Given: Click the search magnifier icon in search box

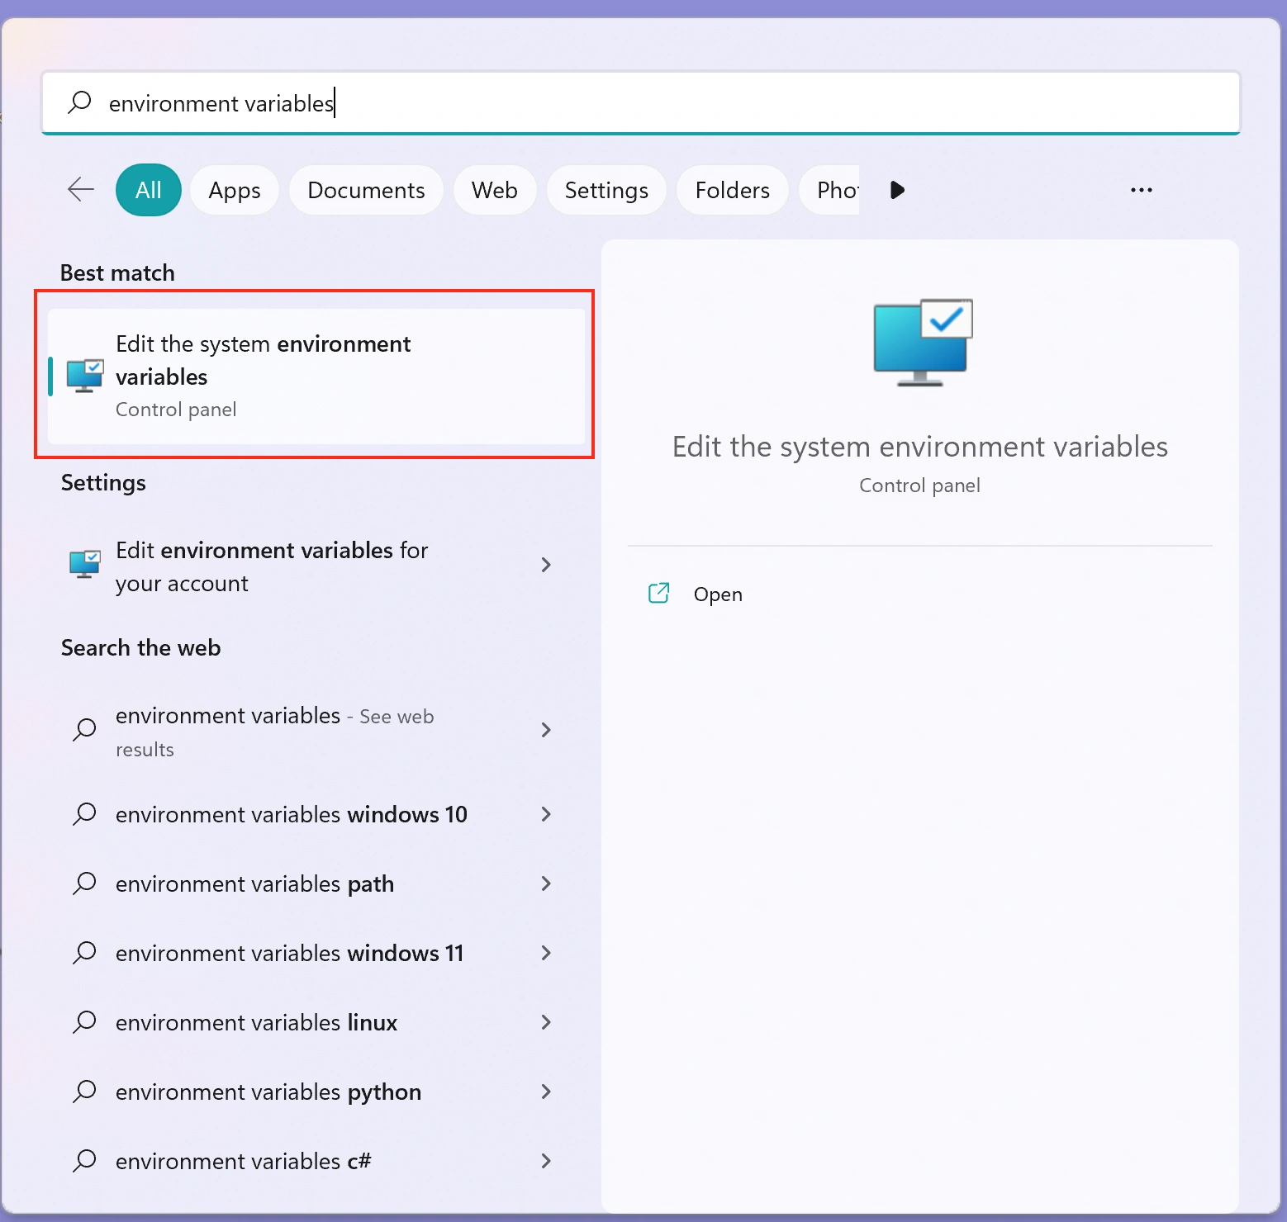Looking at the screenshot, I should (x=80, y=102).
